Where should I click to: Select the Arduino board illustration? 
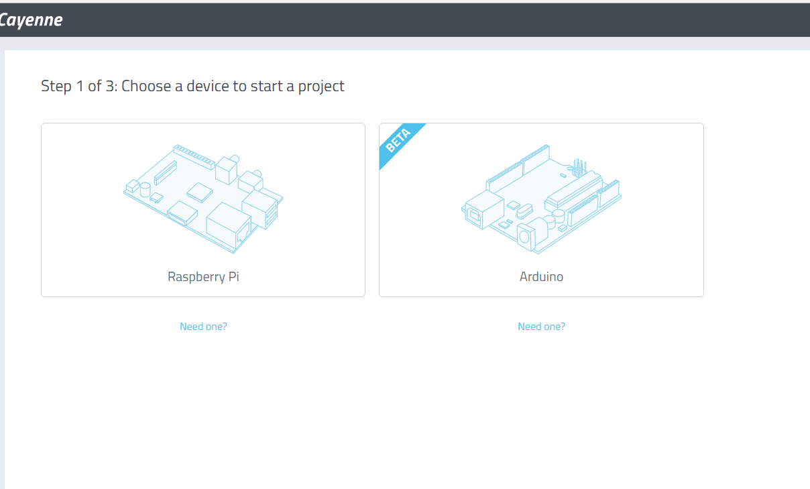point(541,199)
